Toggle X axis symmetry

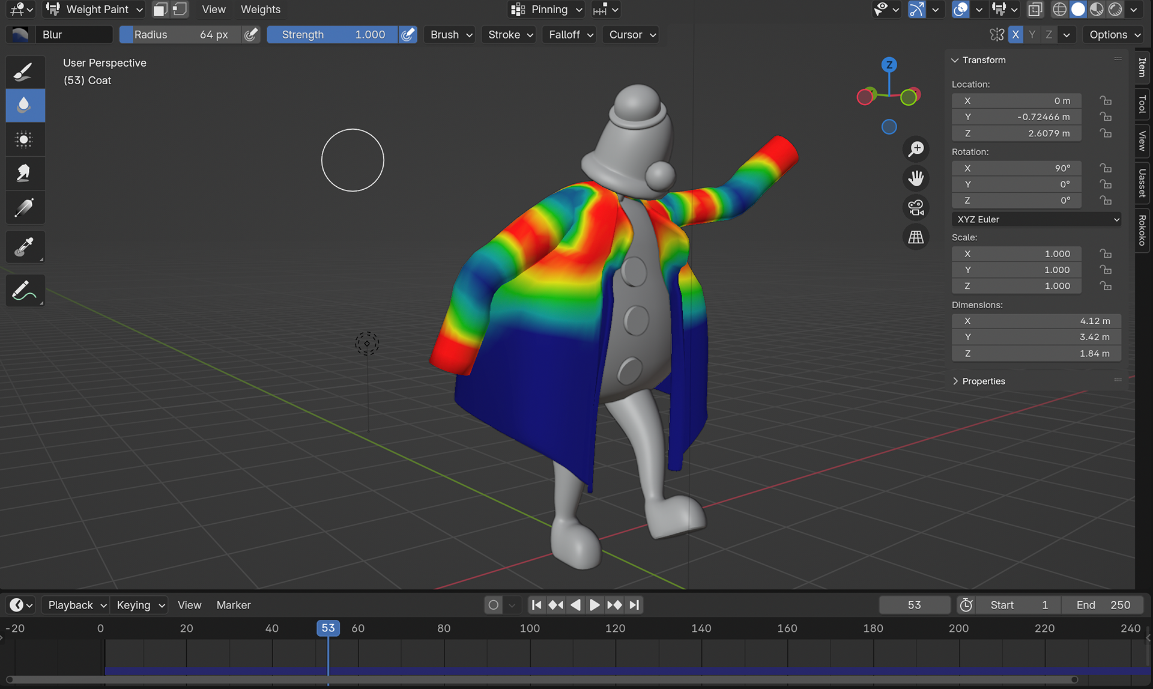point(1015,35)
